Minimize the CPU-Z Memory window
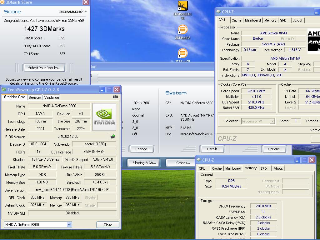This screenshot has width=320, height=240. (x=297, y=160)
